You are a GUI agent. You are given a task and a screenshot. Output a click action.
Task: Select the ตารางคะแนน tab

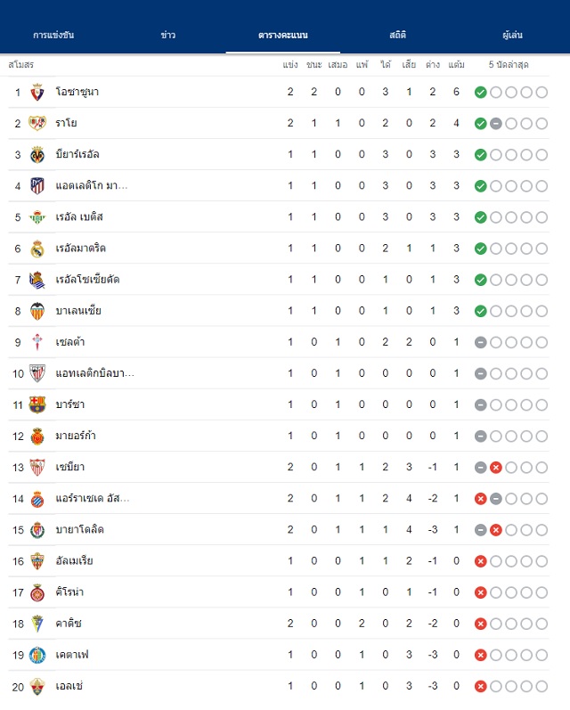pos(283,35)
